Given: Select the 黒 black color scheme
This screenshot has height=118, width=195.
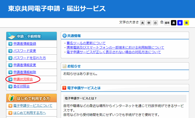Looking at the screenshot, I should pos(174,23).
